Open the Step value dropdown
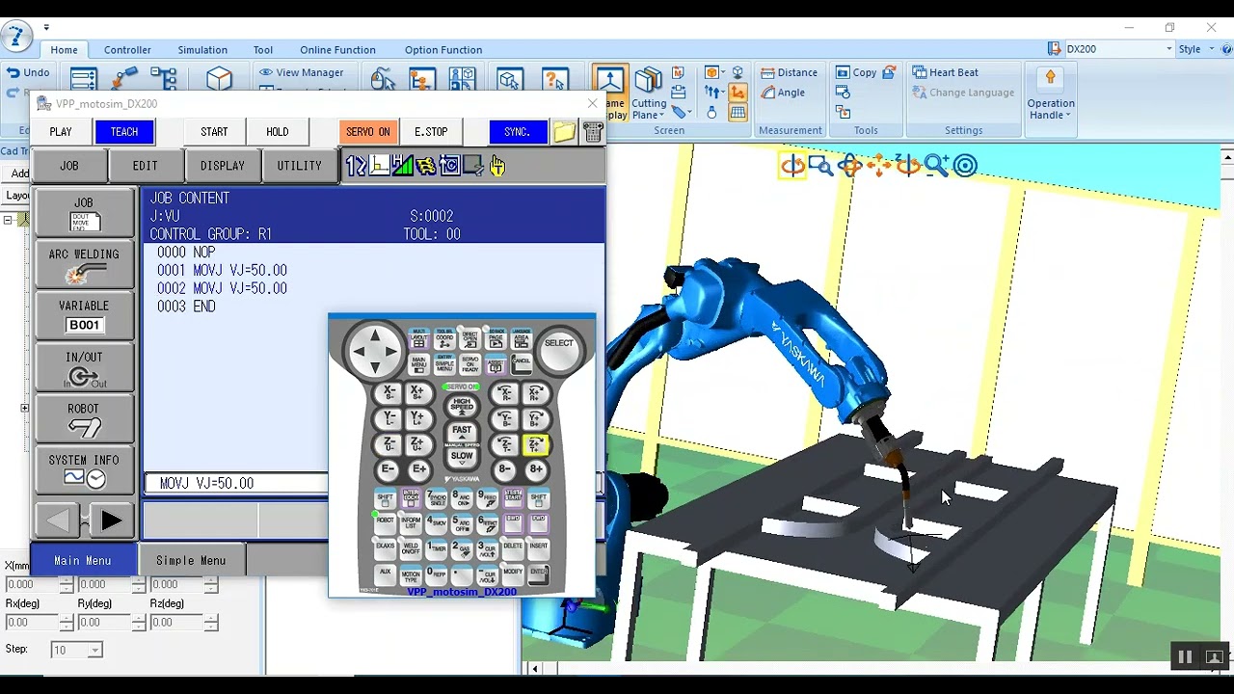This screenshot has height=694, width=1234. pos(94,651)
